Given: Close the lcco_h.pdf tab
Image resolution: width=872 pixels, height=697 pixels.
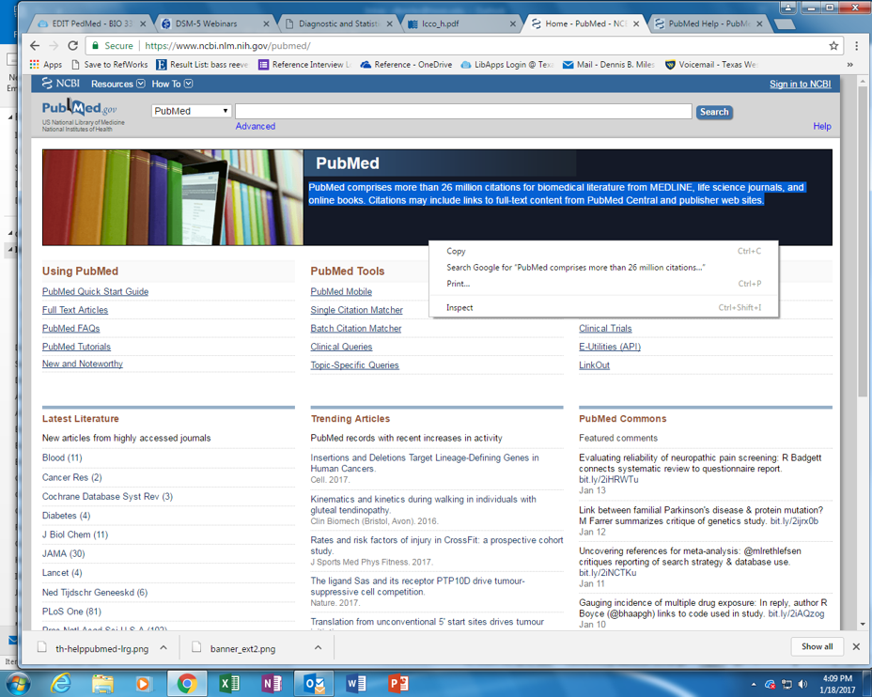Looking at the screenshot, I should tap(513, 23).
